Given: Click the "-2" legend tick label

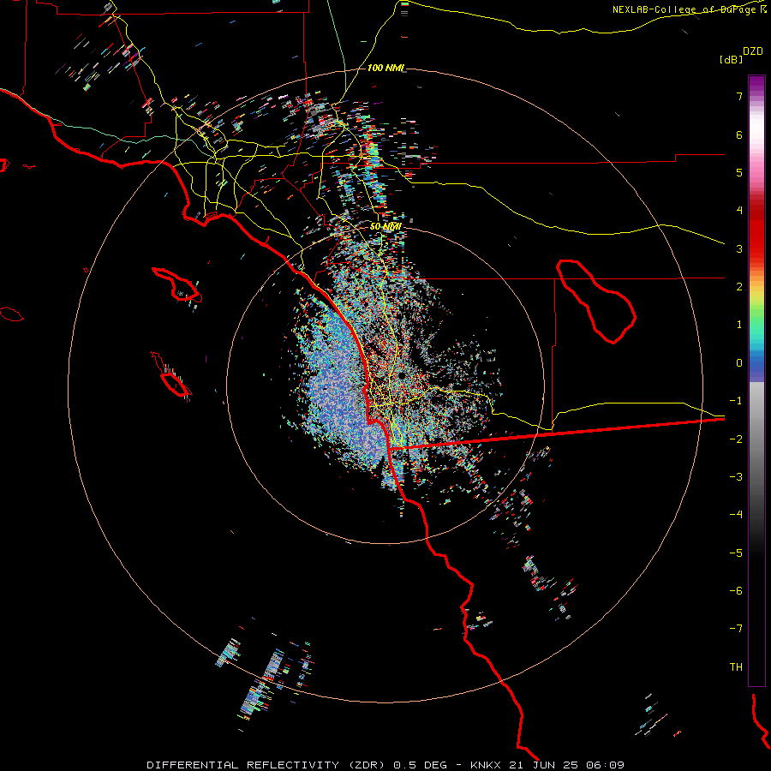Looking at the screenshot, I should point(736,439).
